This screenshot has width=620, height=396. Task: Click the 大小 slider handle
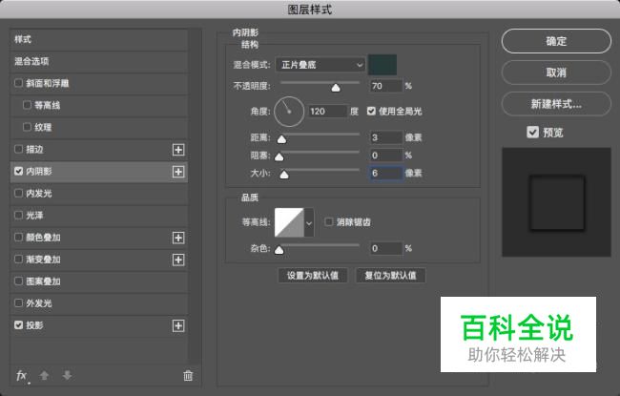(284, 175)
